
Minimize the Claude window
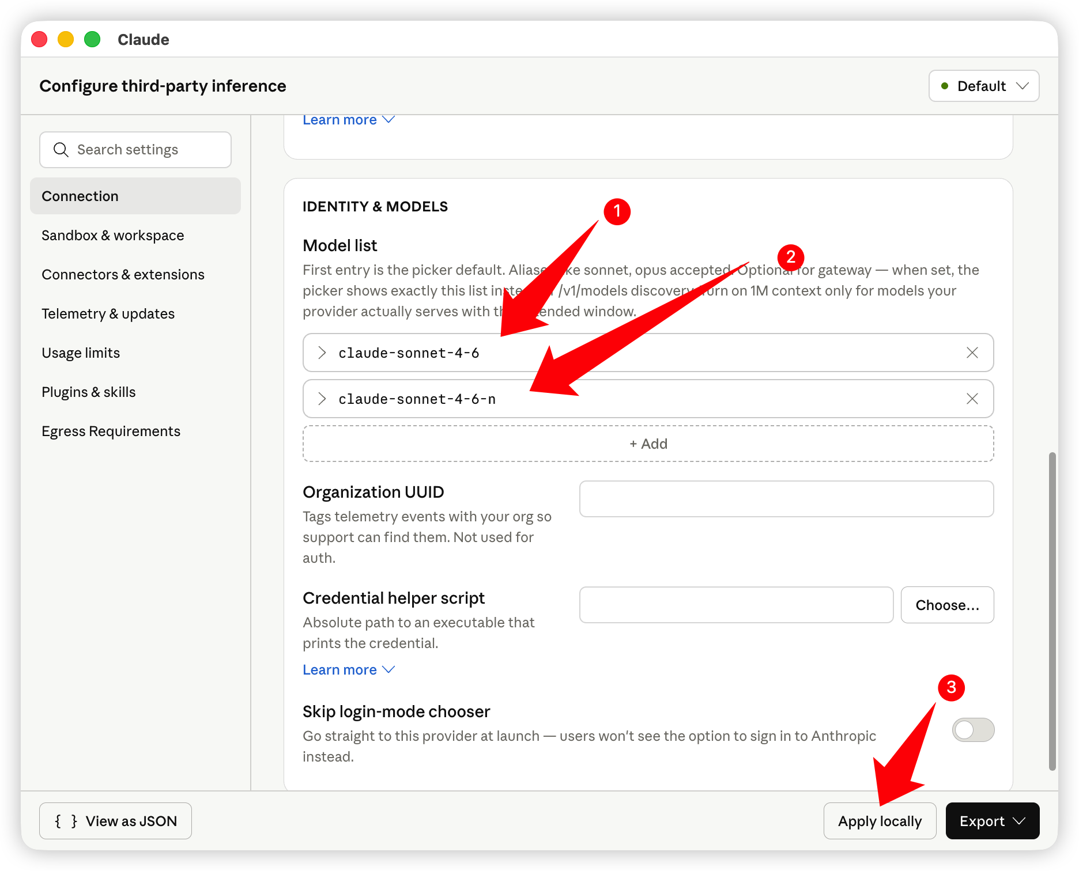point(66,39)
